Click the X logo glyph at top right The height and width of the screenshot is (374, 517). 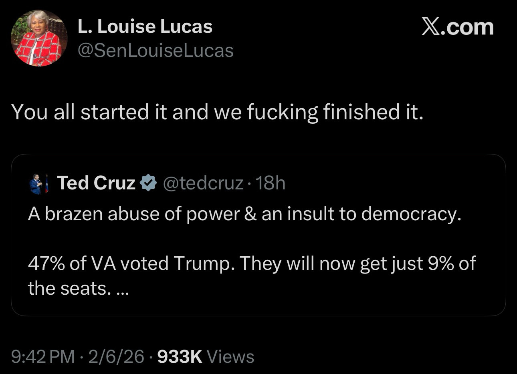tap(431, 27)
